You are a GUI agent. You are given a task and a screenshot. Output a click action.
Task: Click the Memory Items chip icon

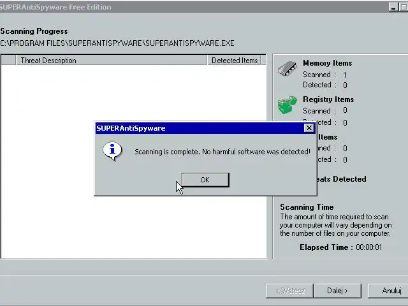pyautogui.click(x=288, y=69)
